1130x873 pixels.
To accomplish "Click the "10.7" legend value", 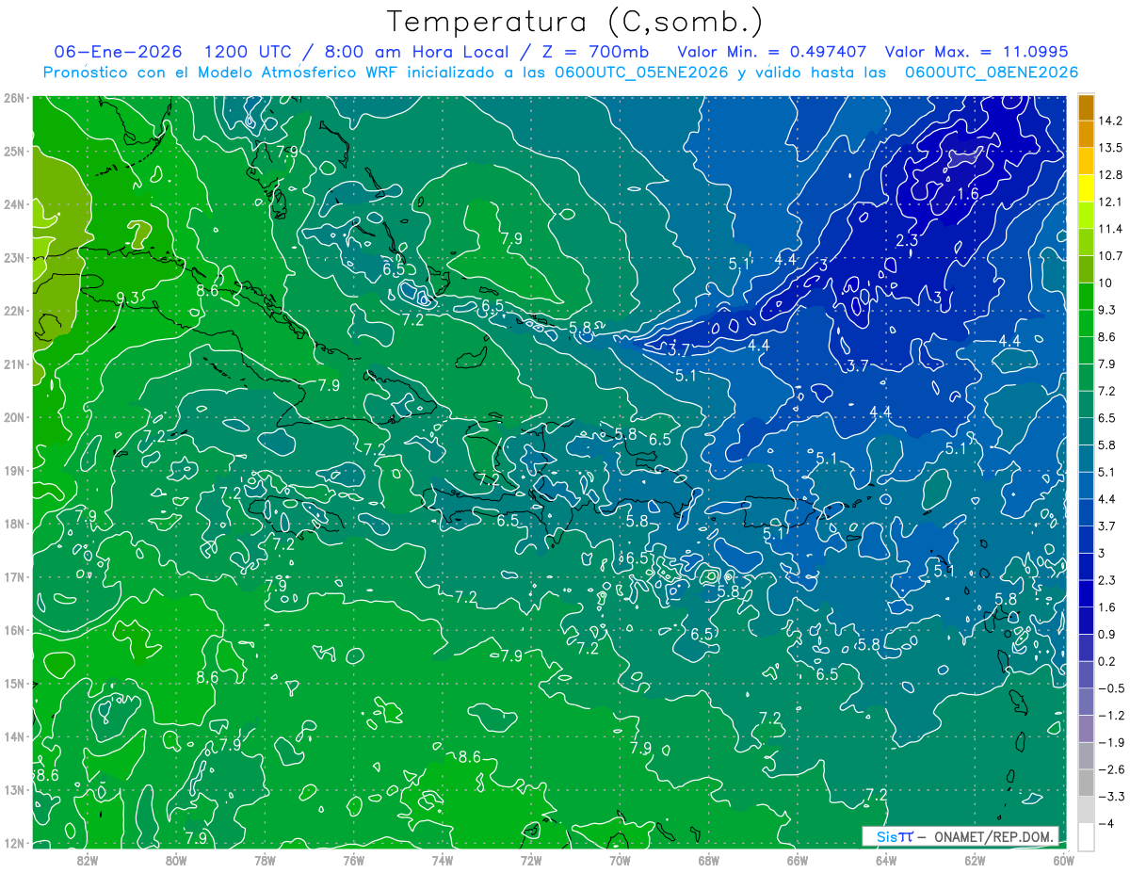I will click(x=1109, y=256).
